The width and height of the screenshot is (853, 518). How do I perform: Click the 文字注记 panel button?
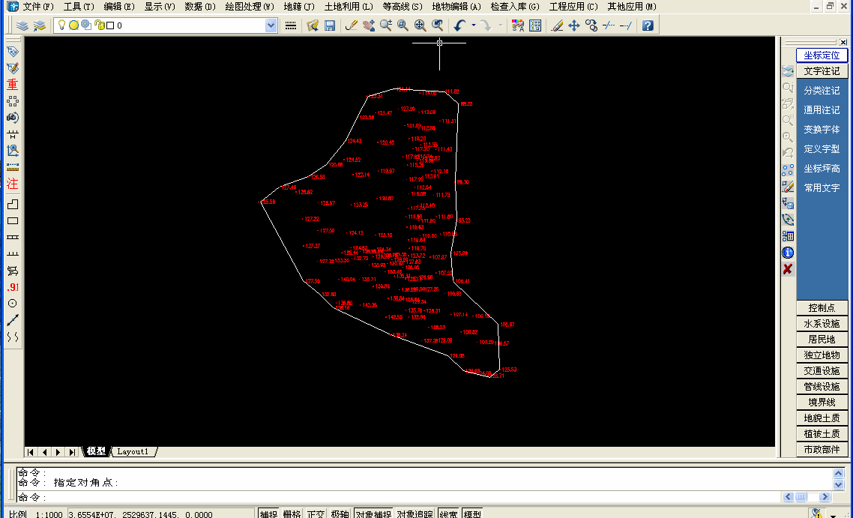point(822,71)
